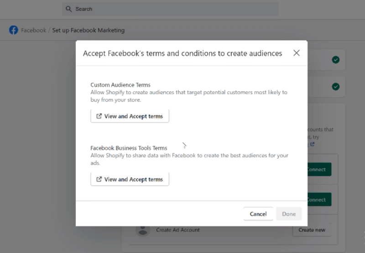Click the first green checkmark icon
Viewport: 365px width, 253px height.
335,60
